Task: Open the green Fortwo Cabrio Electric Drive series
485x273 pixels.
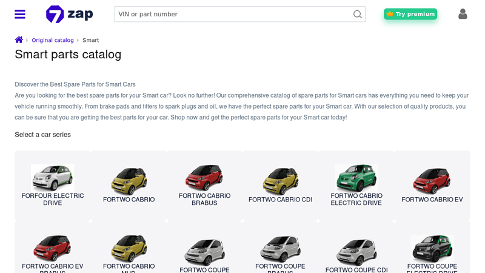Action: click(x=356, y=185)
